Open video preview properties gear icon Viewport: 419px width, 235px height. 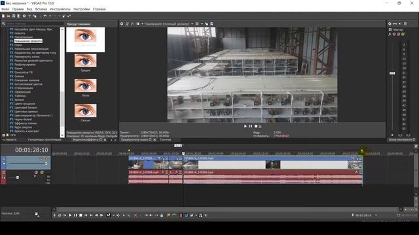pyautogui.click(x=122, y=23)
